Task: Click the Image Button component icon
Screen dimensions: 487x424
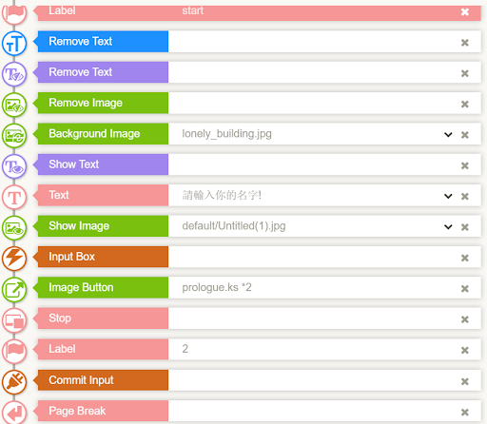Action: point(14,289)
